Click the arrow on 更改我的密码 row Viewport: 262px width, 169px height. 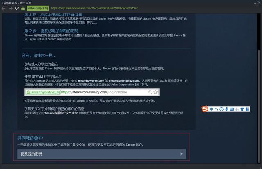pos(181,154)
